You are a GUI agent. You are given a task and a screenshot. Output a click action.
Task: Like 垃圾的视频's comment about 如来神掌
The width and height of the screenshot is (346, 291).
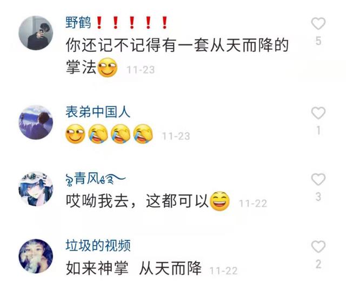tap(318, 247)
